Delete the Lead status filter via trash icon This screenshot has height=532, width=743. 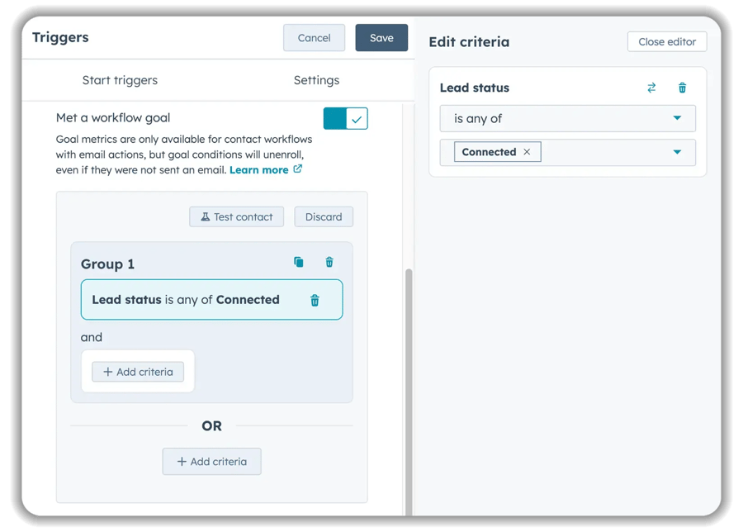click(682, 87)
